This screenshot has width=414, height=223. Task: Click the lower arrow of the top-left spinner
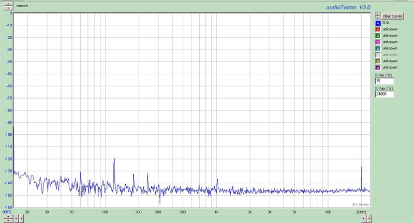[8, 8]
